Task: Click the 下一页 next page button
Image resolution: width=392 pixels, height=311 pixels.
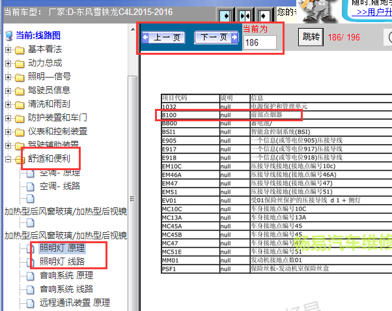Action: [216, 38]
